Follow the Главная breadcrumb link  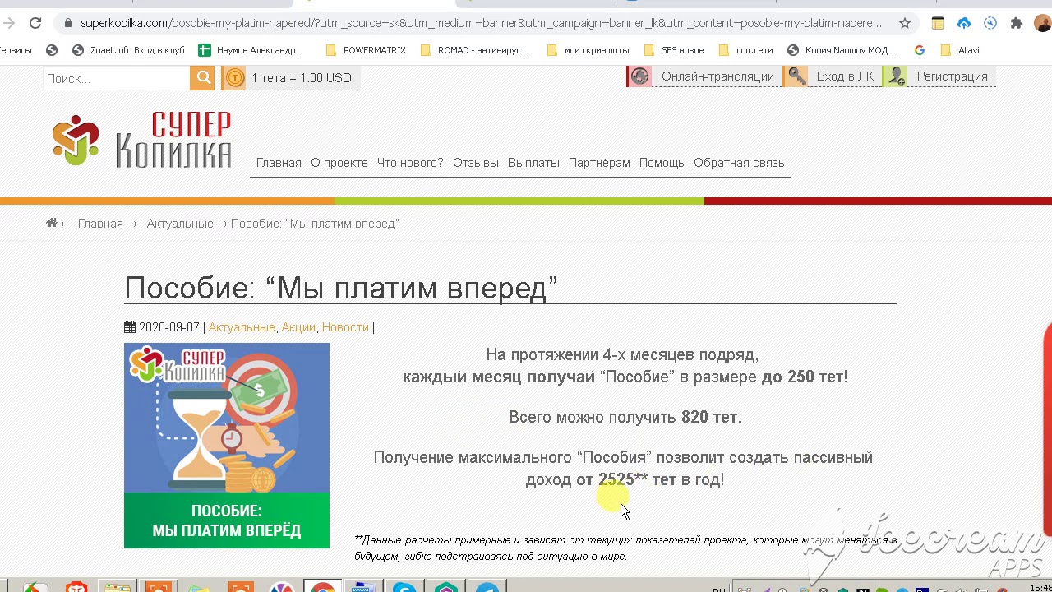click(100, 224)
